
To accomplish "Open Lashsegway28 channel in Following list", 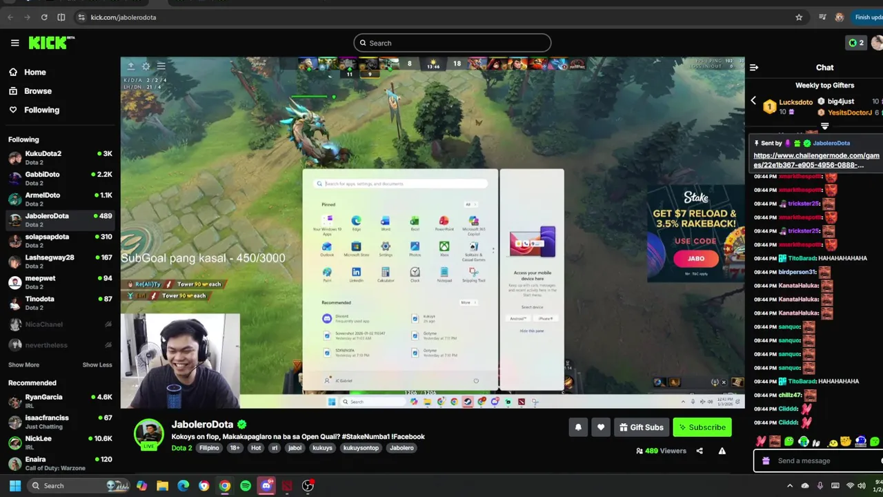I will coord(60,261).
